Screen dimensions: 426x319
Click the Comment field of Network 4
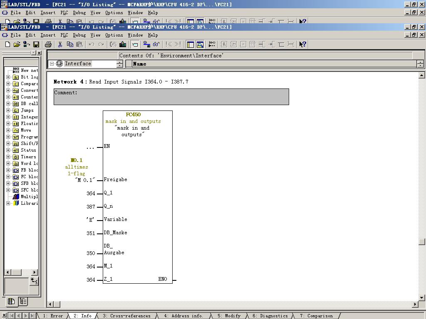[x=171, y=96]
